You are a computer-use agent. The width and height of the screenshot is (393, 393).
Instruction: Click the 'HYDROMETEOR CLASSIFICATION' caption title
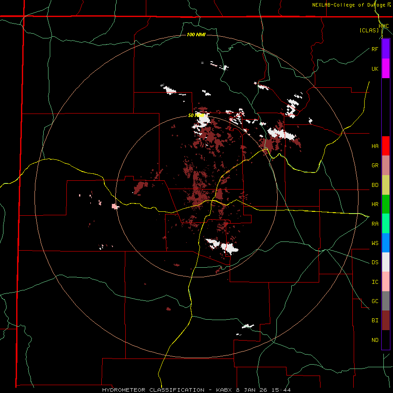[x=153, y=390]
